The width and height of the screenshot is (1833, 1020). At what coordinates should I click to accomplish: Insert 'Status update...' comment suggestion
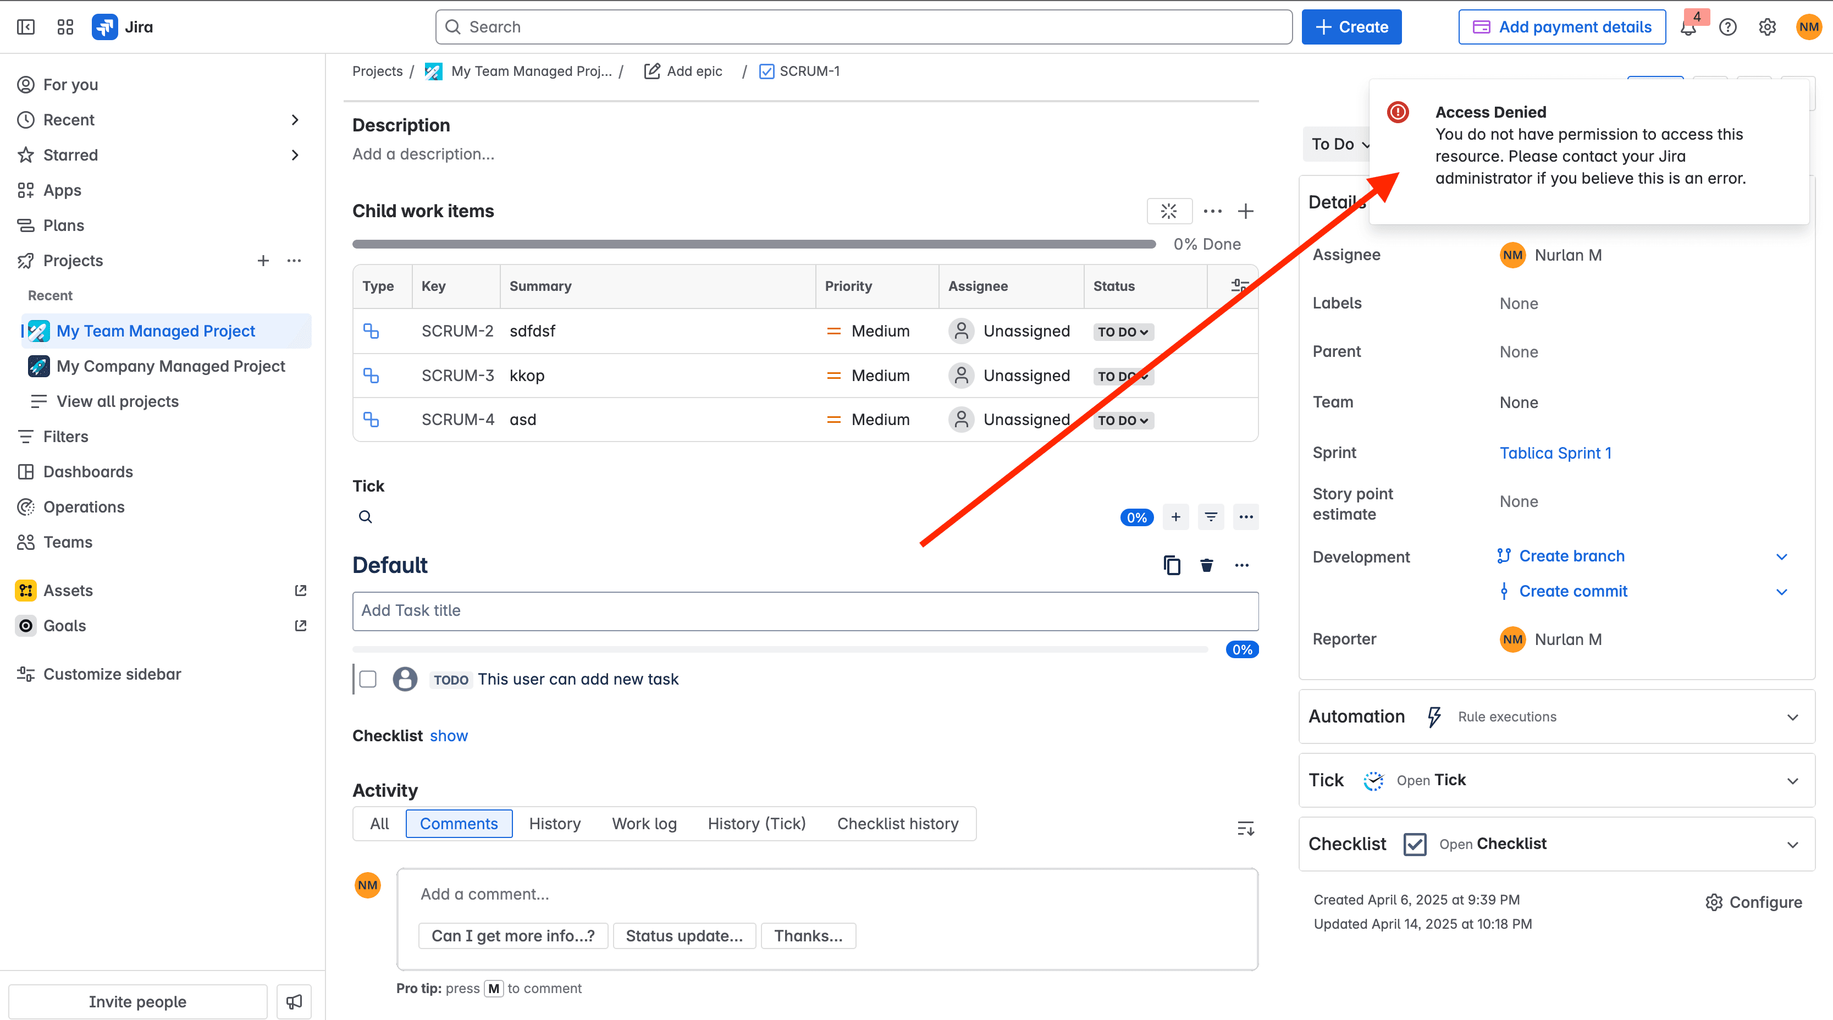[x=684, y=935]
